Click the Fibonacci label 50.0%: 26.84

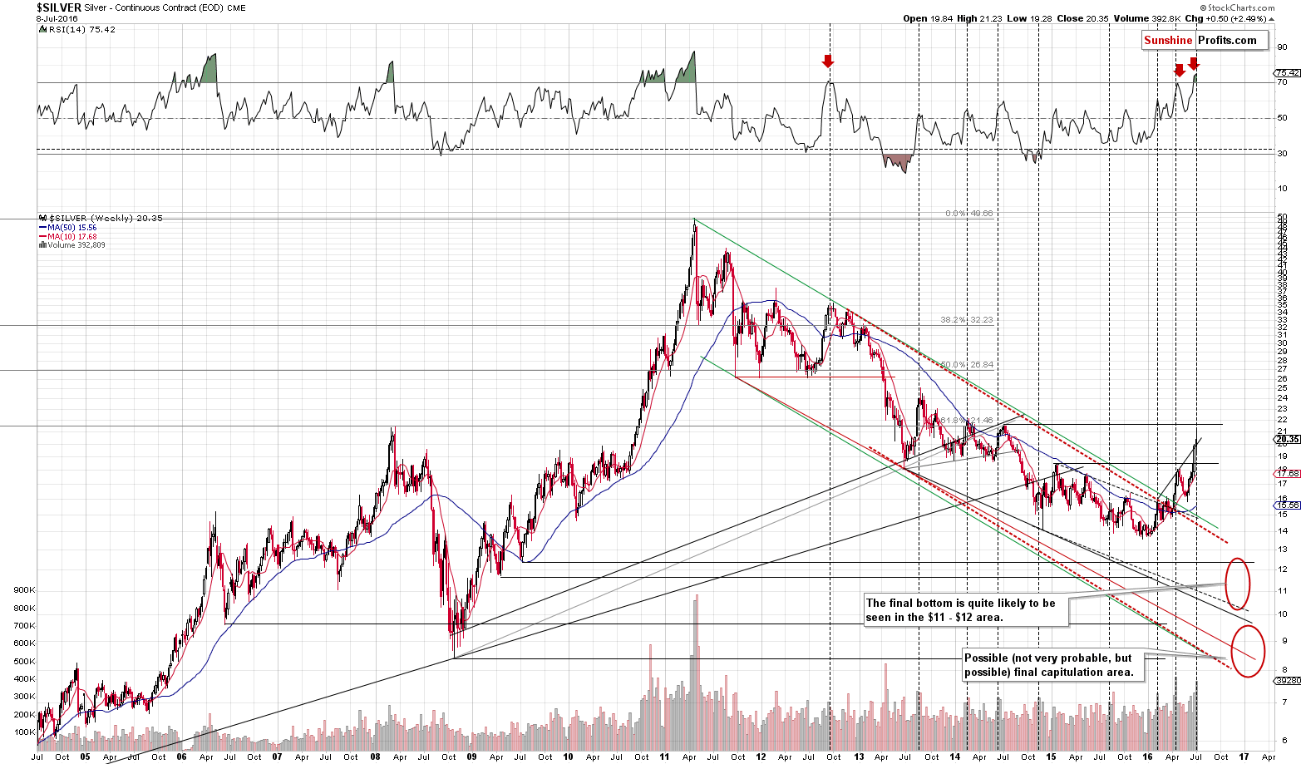(965, 364)
